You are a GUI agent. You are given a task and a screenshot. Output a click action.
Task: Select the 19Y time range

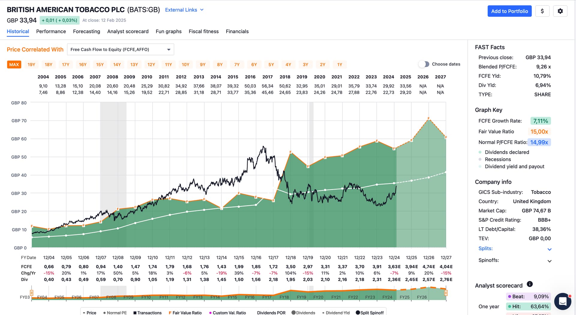coord(31,64)
